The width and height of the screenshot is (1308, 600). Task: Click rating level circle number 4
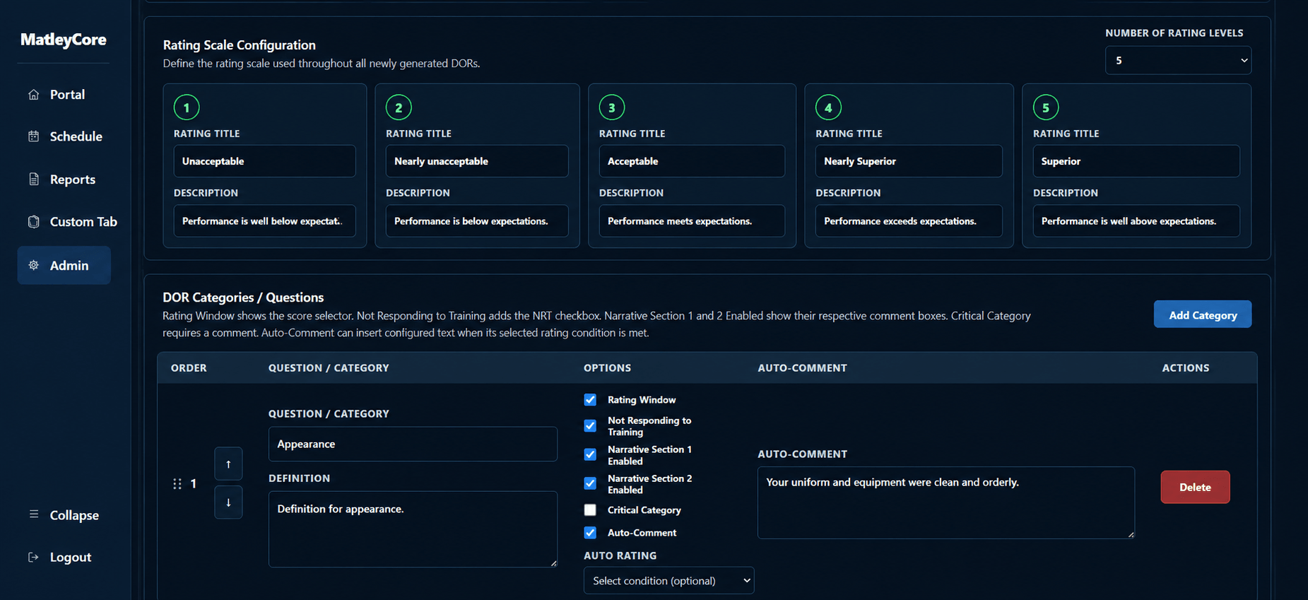(828, 107)
